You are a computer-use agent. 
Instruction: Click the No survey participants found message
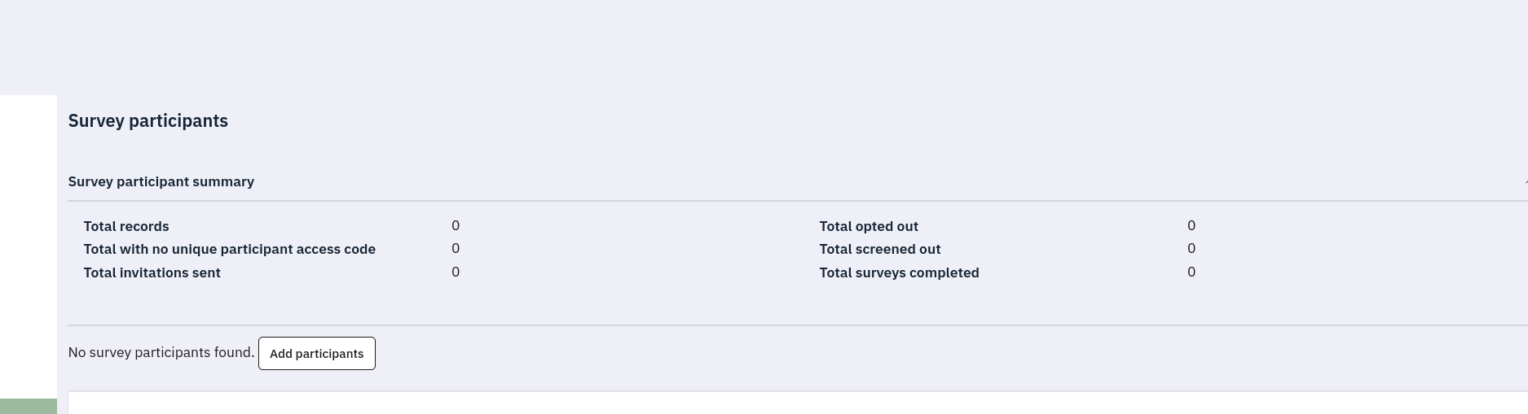pyautogui.click(x=161, y=352)
